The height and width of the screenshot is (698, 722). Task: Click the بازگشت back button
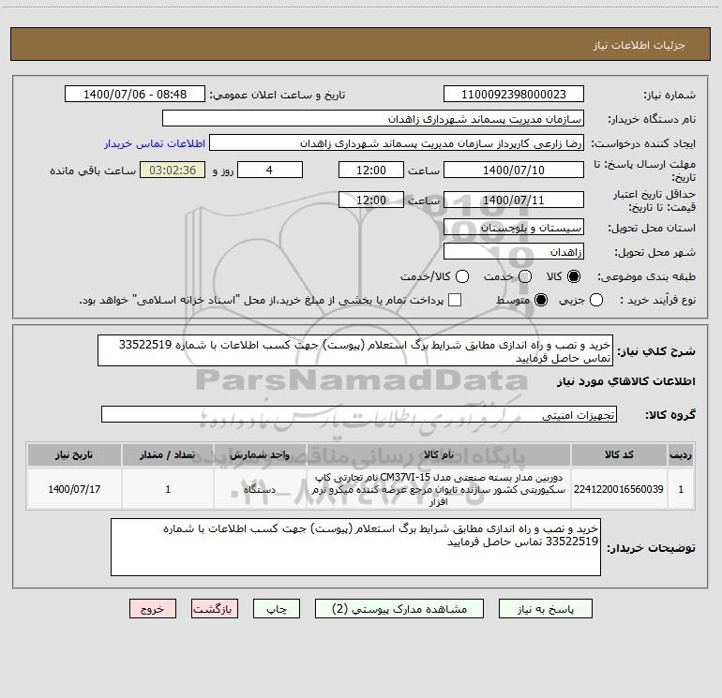click(x=215, y=609)
